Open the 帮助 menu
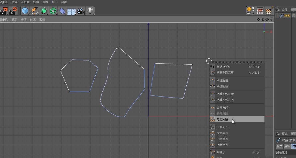 (64, 2)
